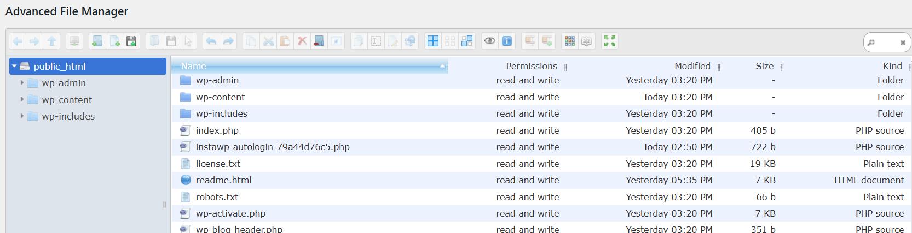Click the mount network volume icon
This screenshot has width=912, height=233.
[x=74, y=41]
